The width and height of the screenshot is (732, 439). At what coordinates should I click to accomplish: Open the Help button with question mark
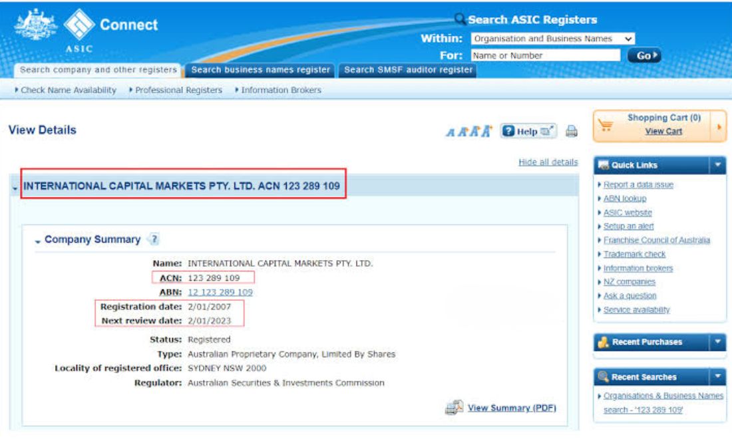coord(528,131)
